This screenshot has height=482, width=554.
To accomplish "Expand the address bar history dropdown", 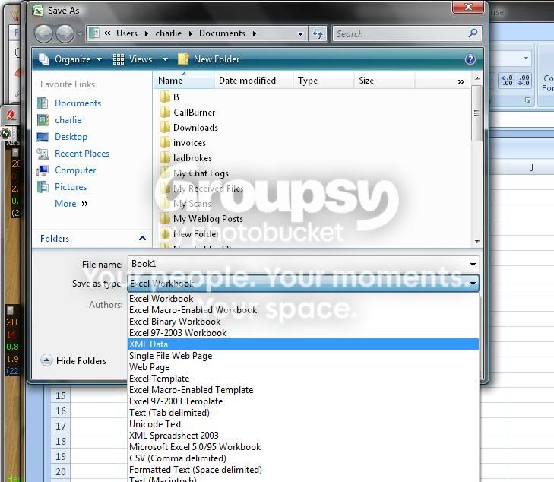I will click(300, 34).
